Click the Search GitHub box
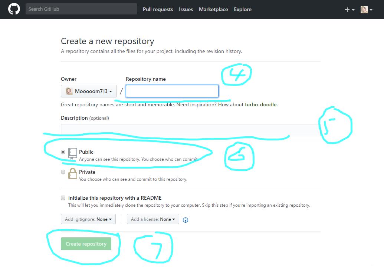Screen dimensions: 384x276 click(x=81, y=9)
